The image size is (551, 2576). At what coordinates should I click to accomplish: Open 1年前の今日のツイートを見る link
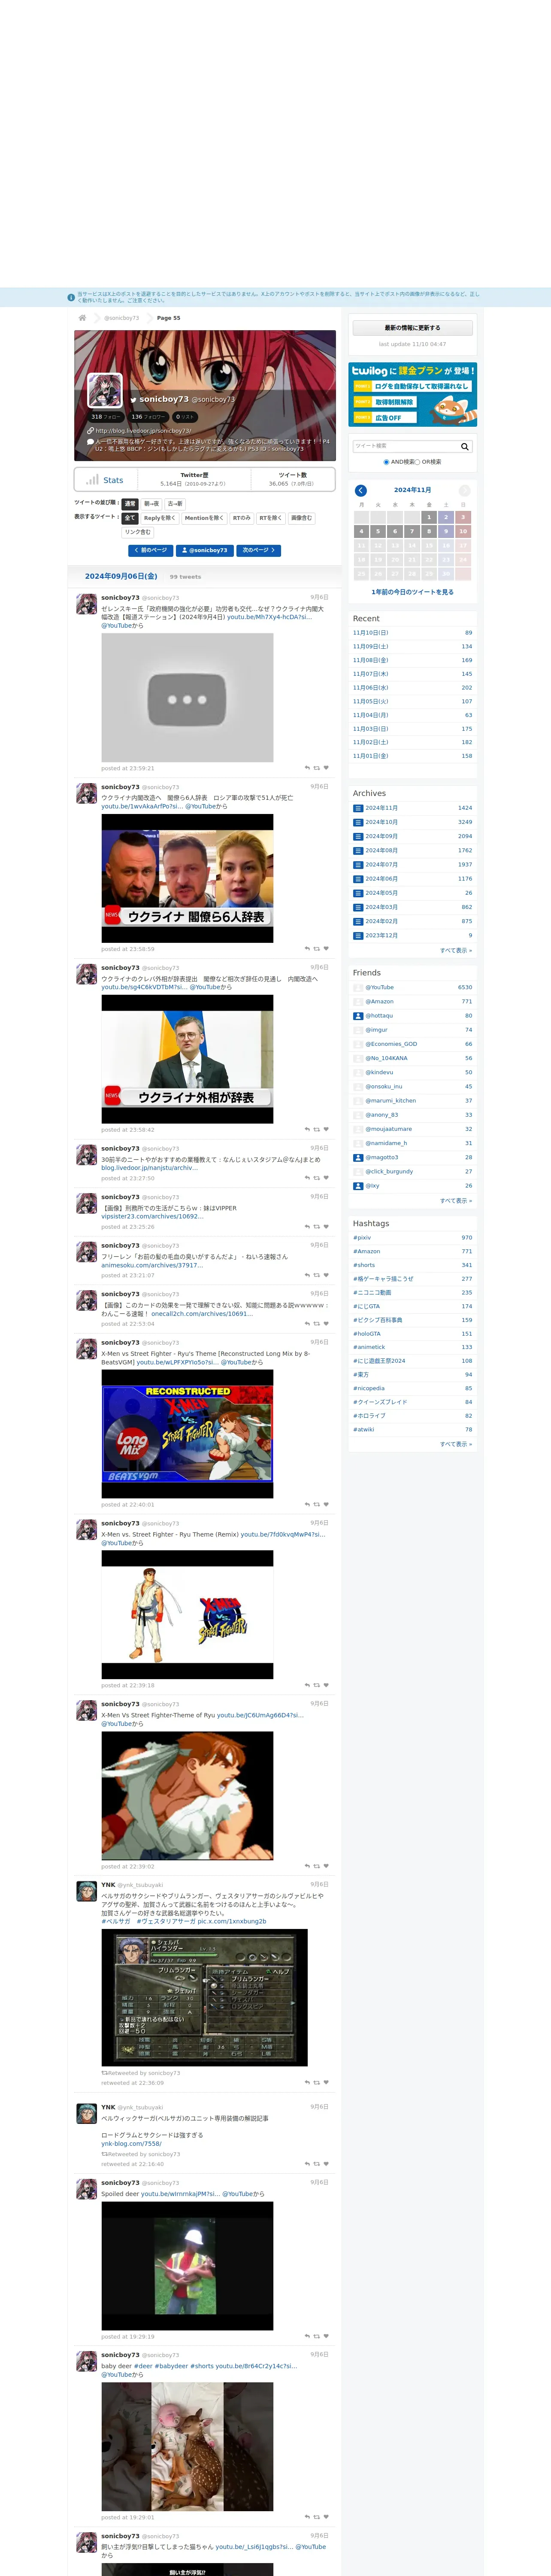click(x=413, y=592)
